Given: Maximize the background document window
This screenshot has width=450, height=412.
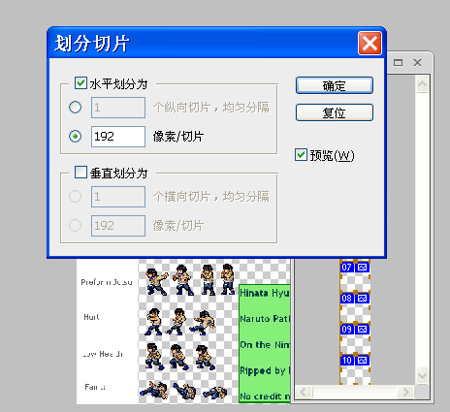Looking at the screenshot, I should click(x=398, y=62).
